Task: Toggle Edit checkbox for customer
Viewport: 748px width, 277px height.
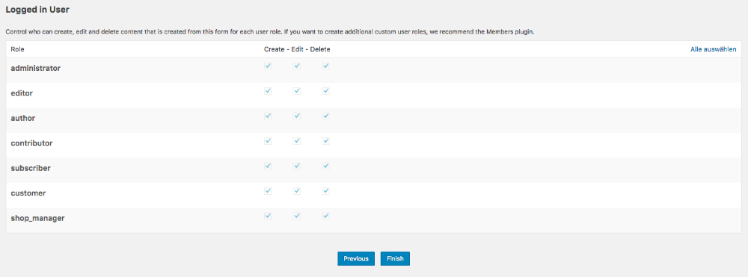Action: 297,191
